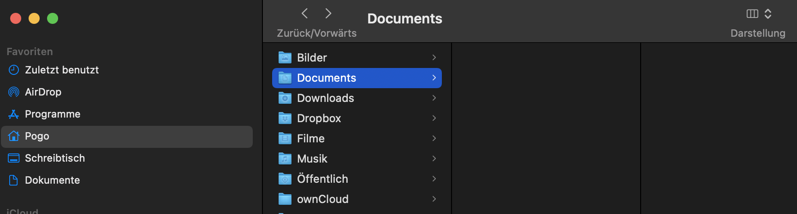Click the column view Darstellung icon
This screenshot has width=797, height=214.
pos(752,14)
